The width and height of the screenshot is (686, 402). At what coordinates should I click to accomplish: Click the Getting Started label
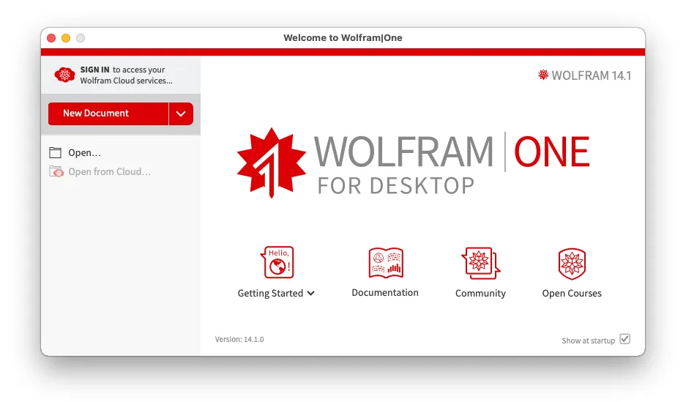270,293
